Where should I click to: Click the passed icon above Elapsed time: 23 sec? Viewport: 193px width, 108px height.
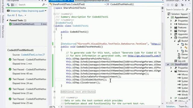coord(10,89)
